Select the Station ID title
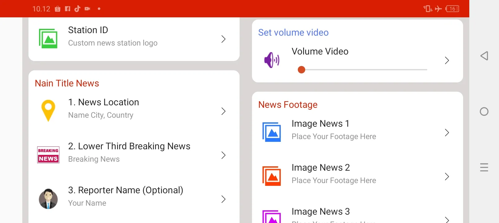 pyautogui.click(x=88, y=30)
